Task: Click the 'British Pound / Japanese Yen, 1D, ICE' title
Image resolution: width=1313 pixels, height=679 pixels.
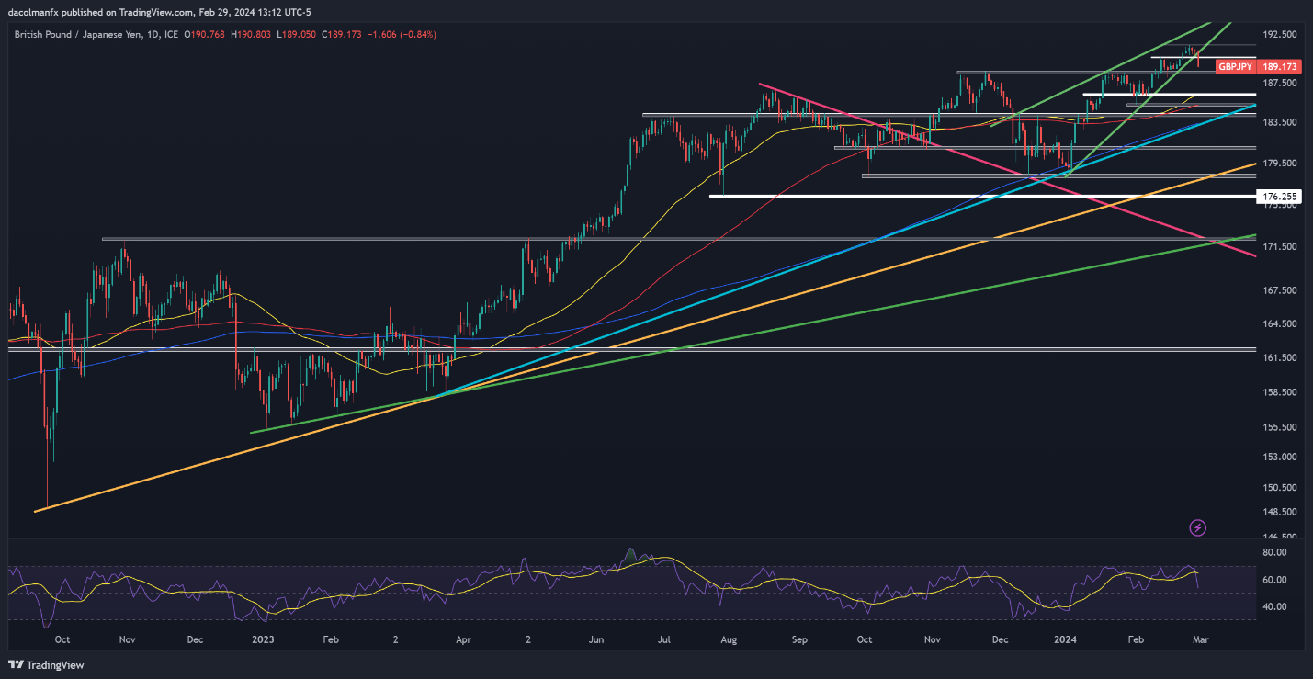Action: pos(96,34)
